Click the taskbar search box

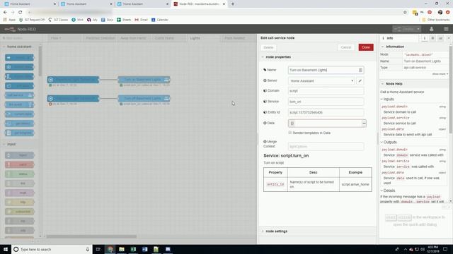[52, 249]
